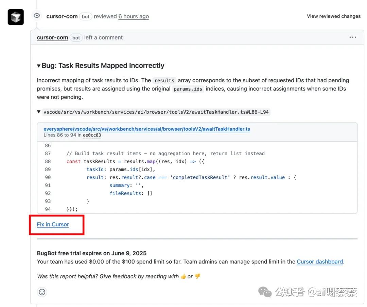Viewport: 367px width, 307px height.
Task: Click the taskId: params.ids[idx] code line
Action: click(x=121, y=169)
